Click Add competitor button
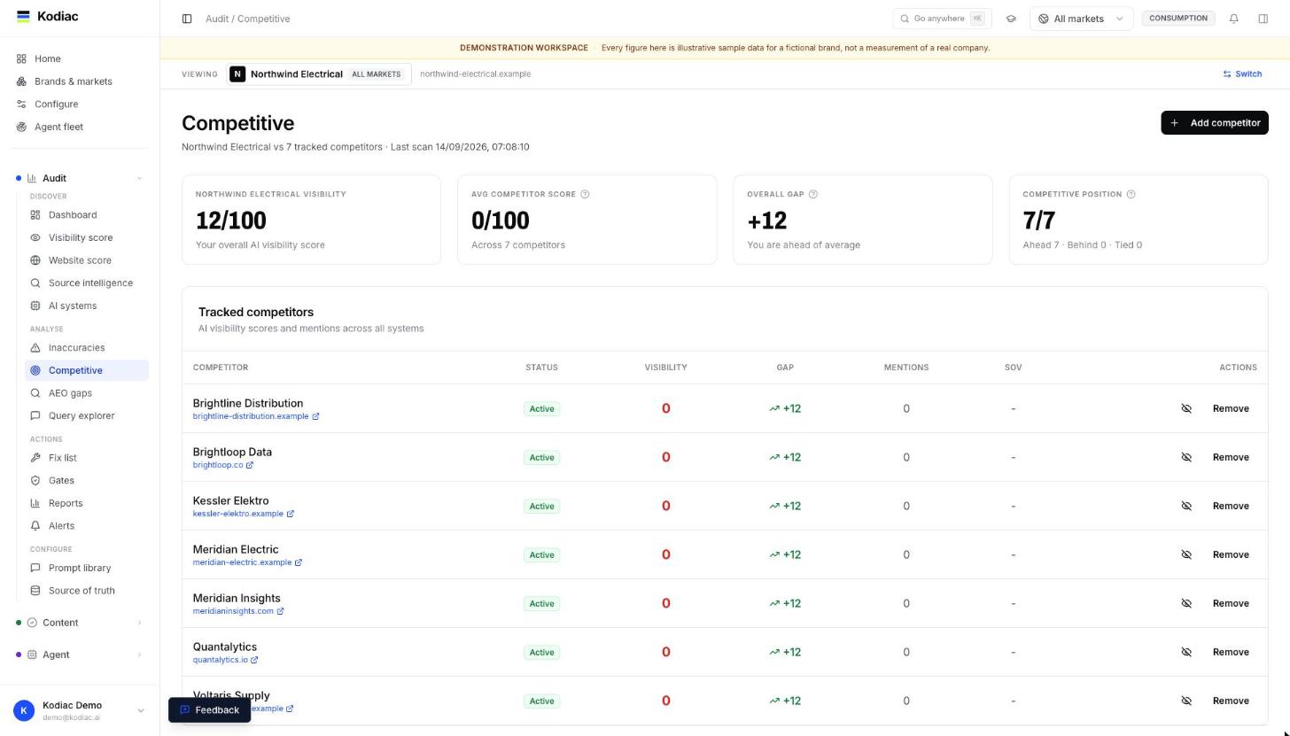This screenshot has width=1290, height=736. coord(1214,123)
